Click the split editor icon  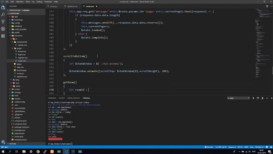pyautogui.click(x=267, y=6)
